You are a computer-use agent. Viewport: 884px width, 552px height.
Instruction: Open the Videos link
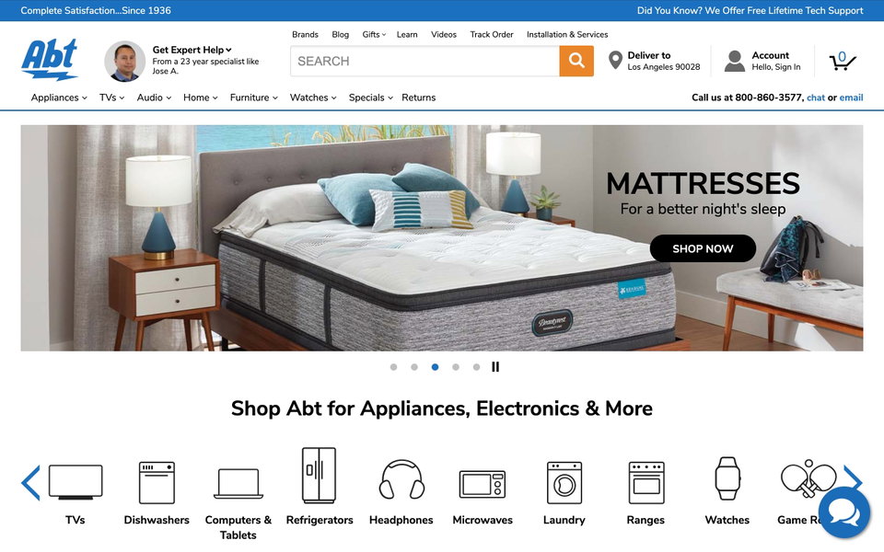point(444,34)
